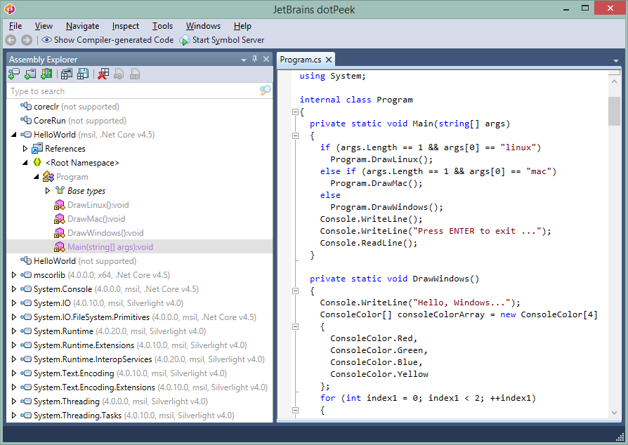Toggle auto-hide pin of Assembly Explorer
This screenshot has height=445, width=628.
tap(254, 59)
